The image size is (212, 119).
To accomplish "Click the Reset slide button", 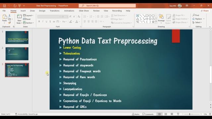I will 27,19.
